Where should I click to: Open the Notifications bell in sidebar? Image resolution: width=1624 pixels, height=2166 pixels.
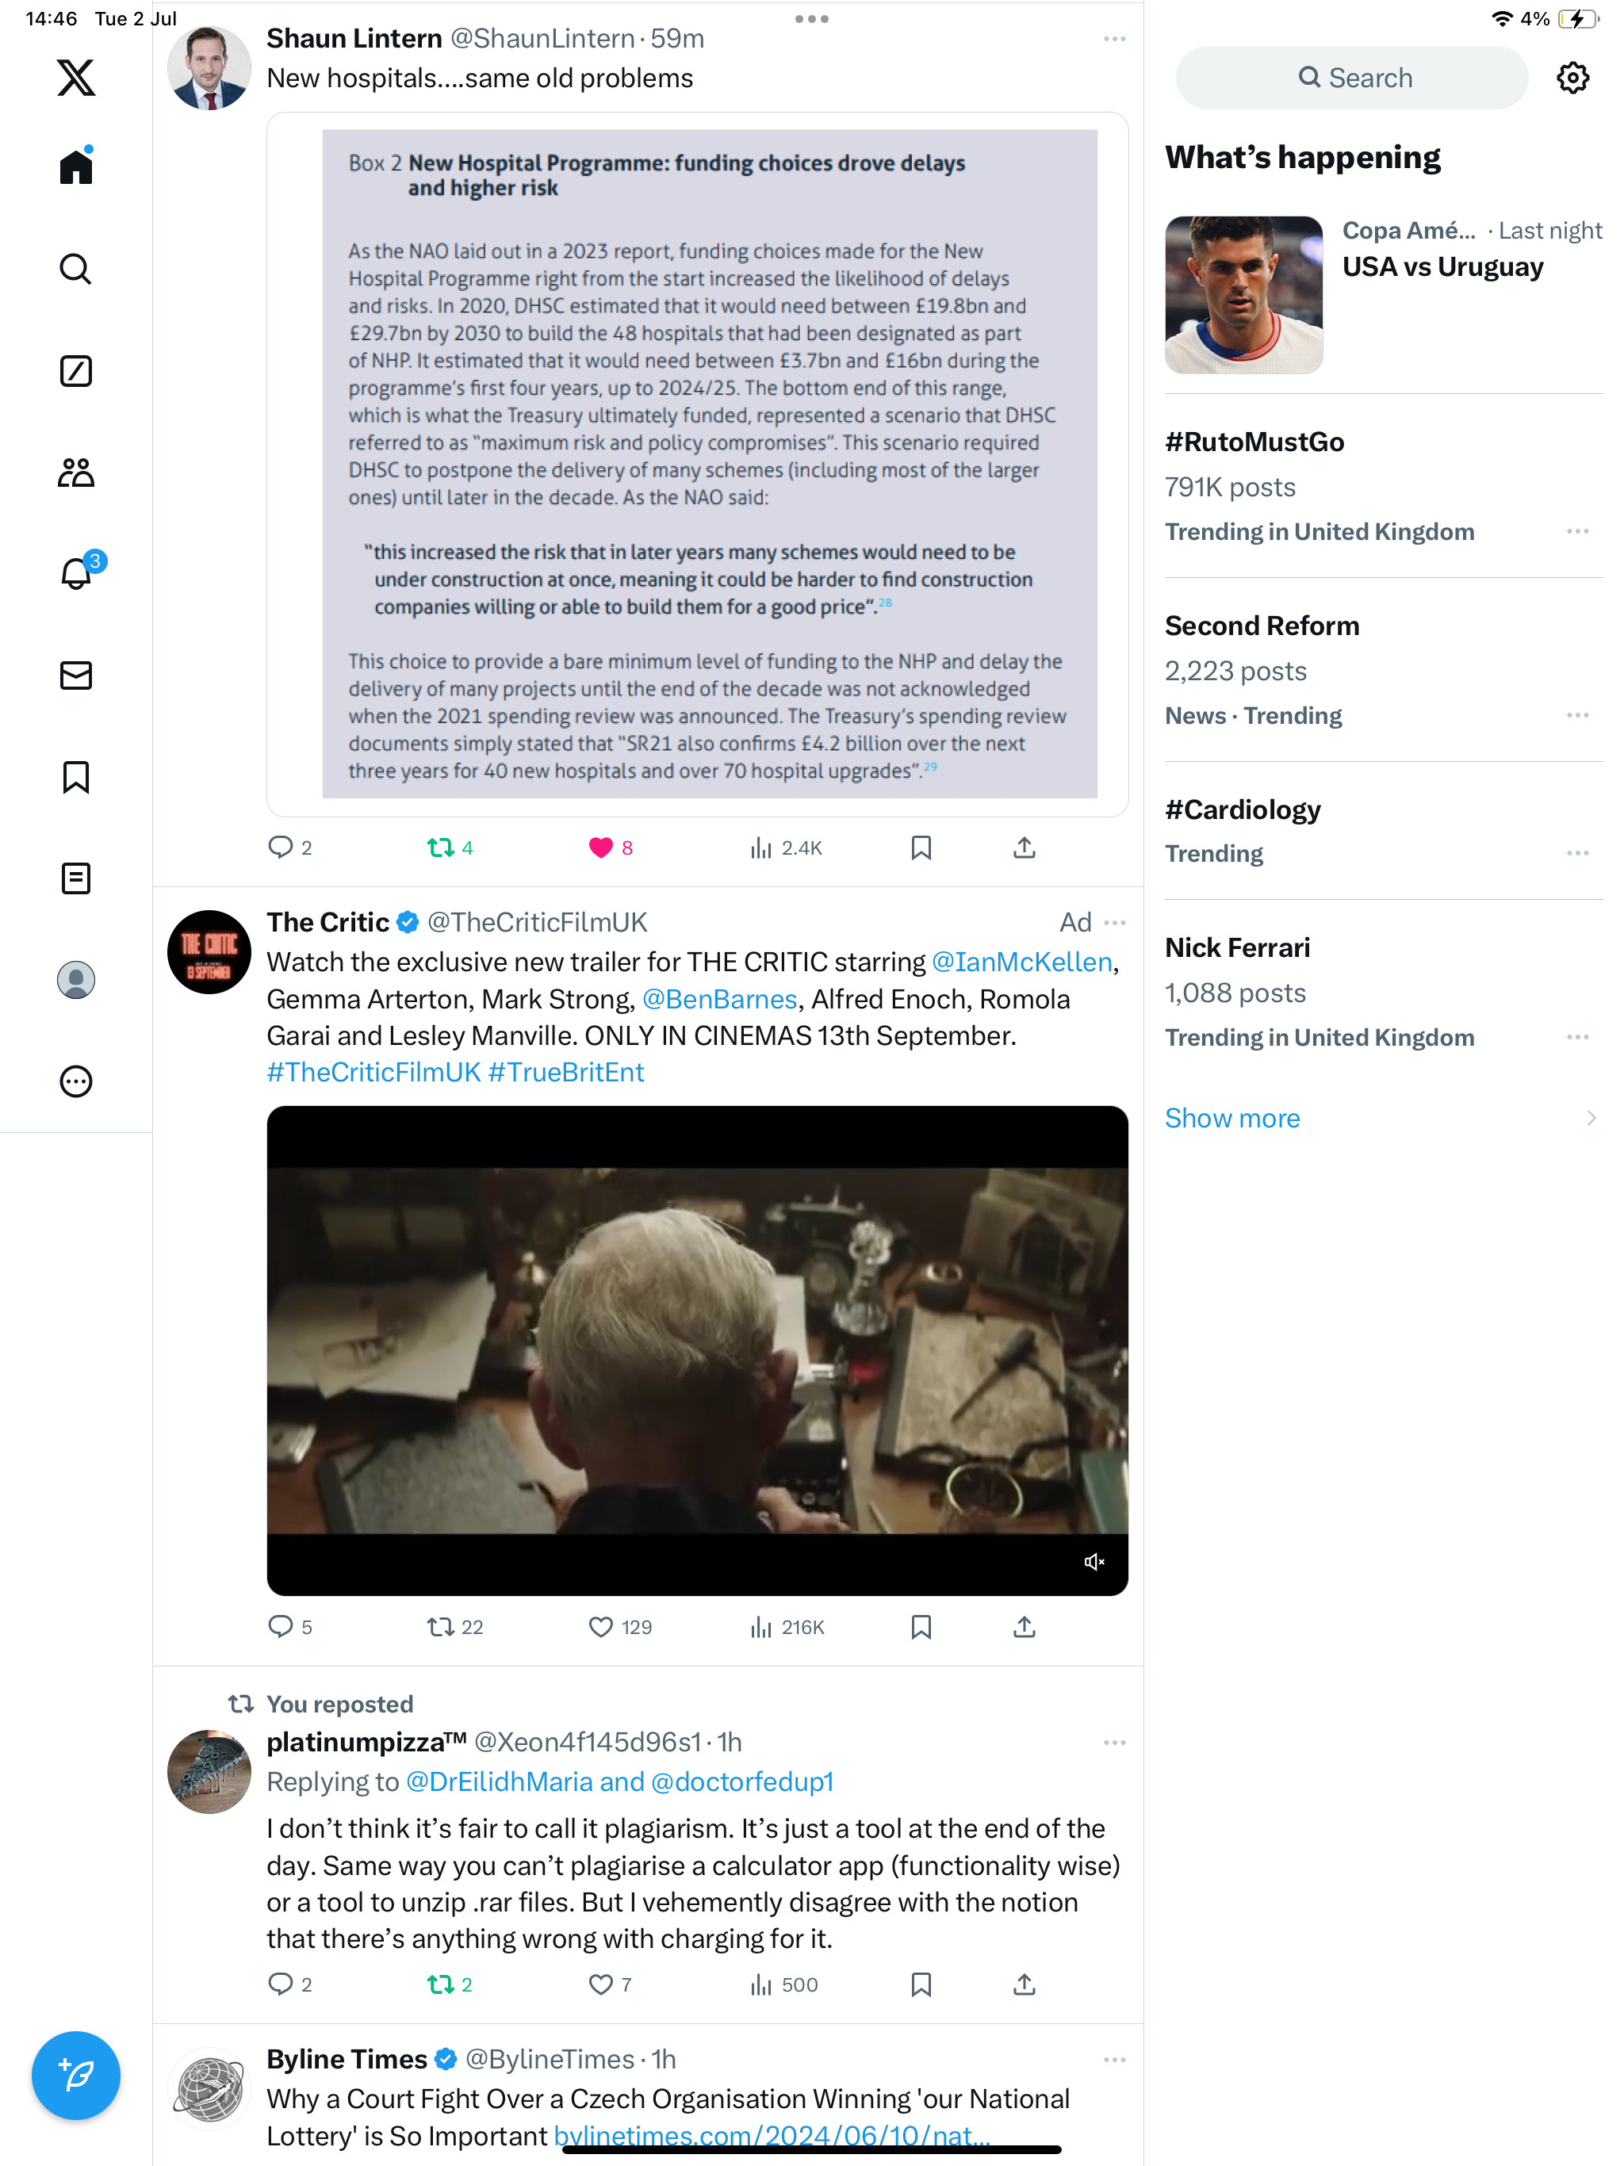[x=76, y=573]
